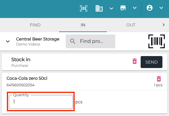This screenshot has width=169, height=116.
Task: Select the Stock in heading
Action: [21, 60]
